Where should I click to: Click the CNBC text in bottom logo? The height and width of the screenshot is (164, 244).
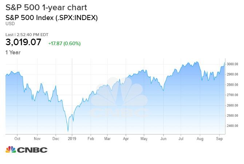click(33, 150)
